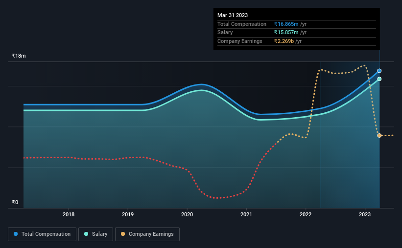Click the ₹18m y-axis label
This screenshot has width=402, height=248.
pos(19,56)
